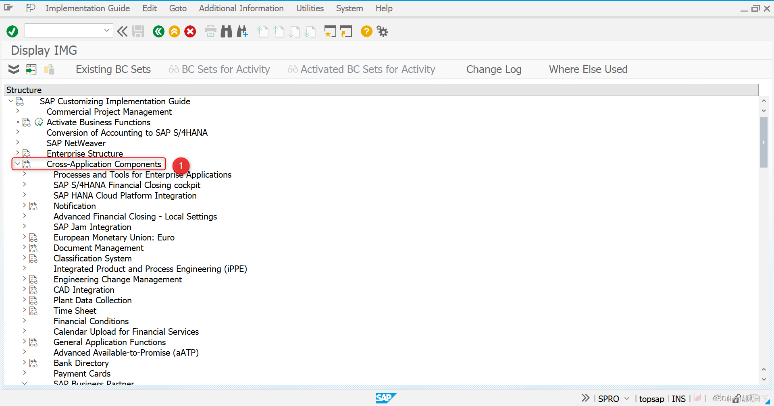The width and height of the screenshot is (774, 406).
Task: Click documentation icon next to Document Management
Action: 33,248
